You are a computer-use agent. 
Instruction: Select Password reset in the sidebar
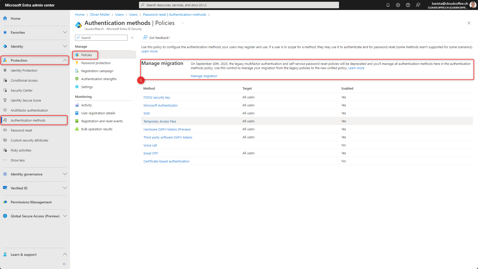(21, 130)
